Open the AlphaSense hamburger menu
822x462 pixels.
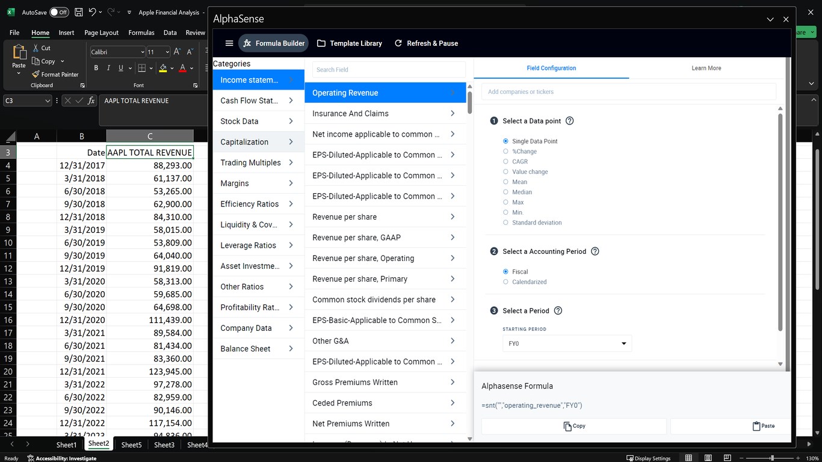tap(229, 43)
